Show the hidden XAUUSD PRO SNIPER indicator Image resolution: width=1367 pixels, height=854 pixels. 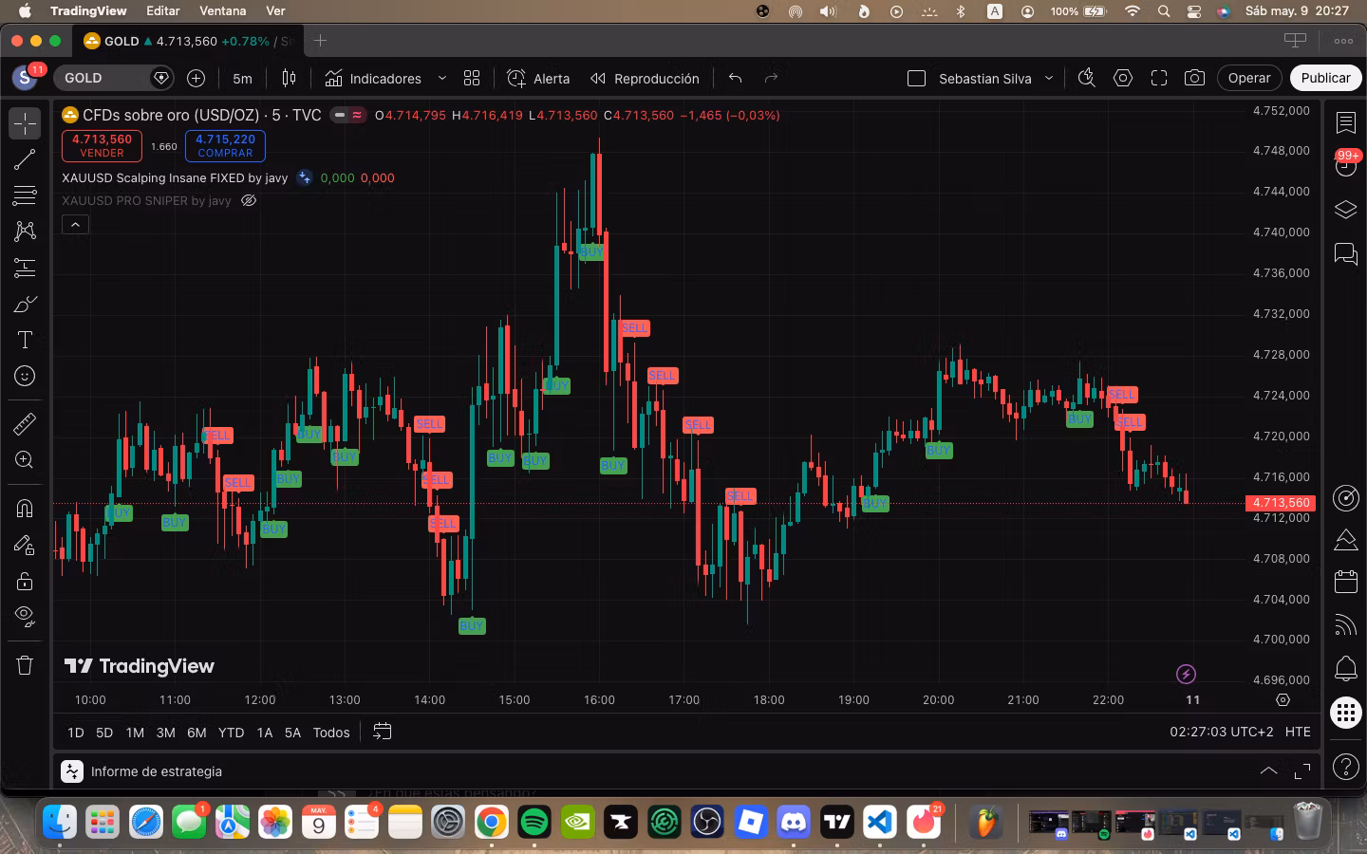click(x=249, y=200)
